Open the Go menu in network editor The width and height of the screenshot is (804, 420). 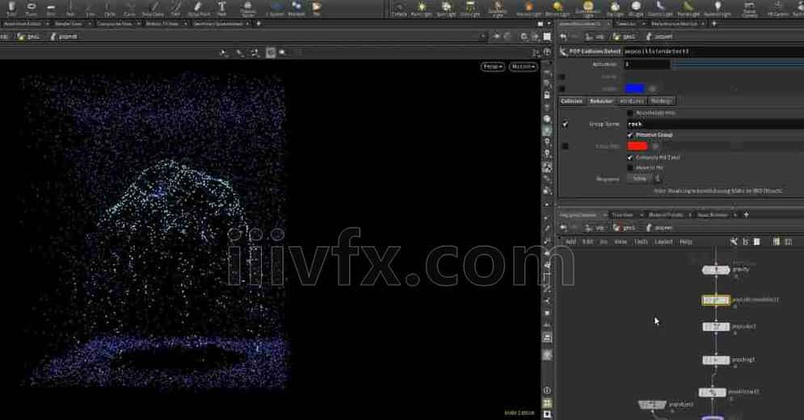click(x=604, y=241)
